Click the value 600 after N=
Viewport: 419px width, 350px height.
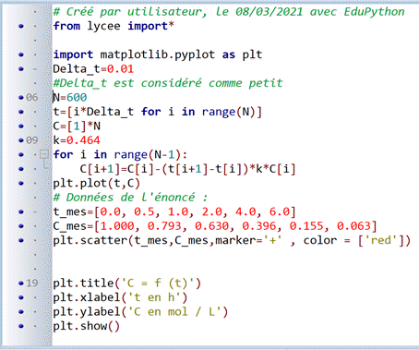[x=77, y=97]
